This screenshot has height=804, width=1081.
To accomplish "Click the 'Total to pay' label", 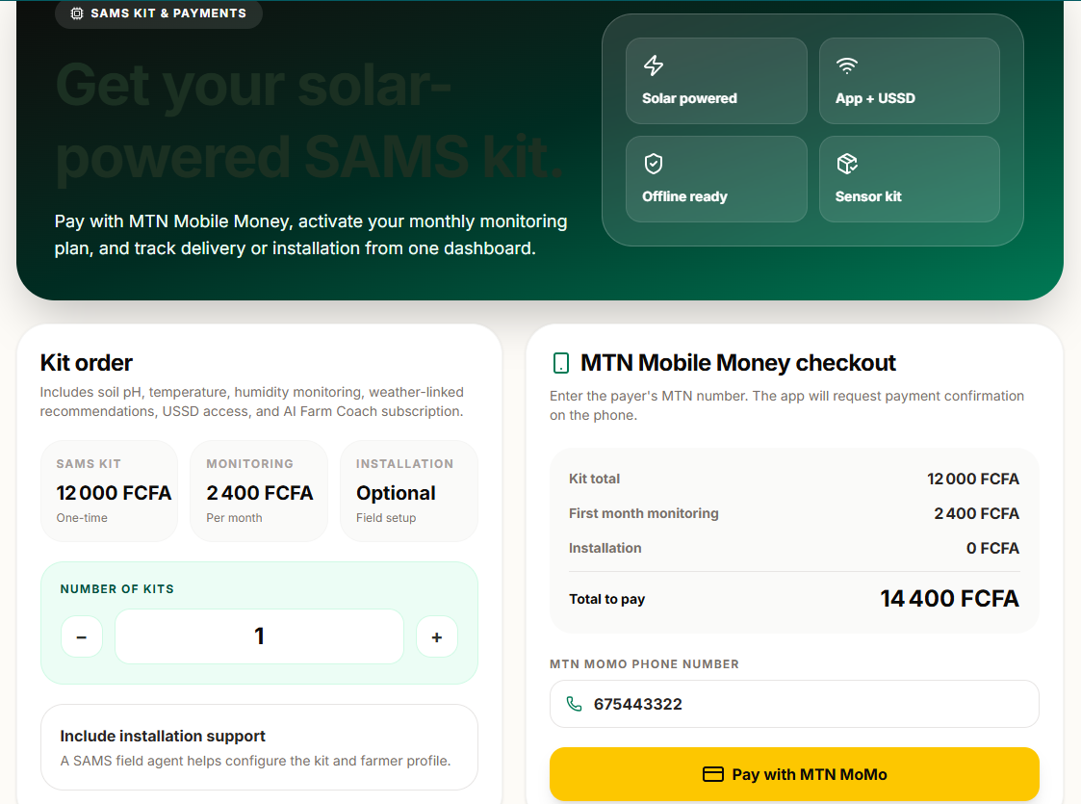I will 606,599.
